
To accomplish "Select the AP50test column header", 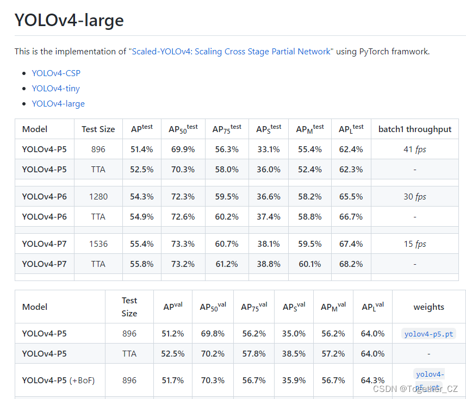I will tap(183, 129).
